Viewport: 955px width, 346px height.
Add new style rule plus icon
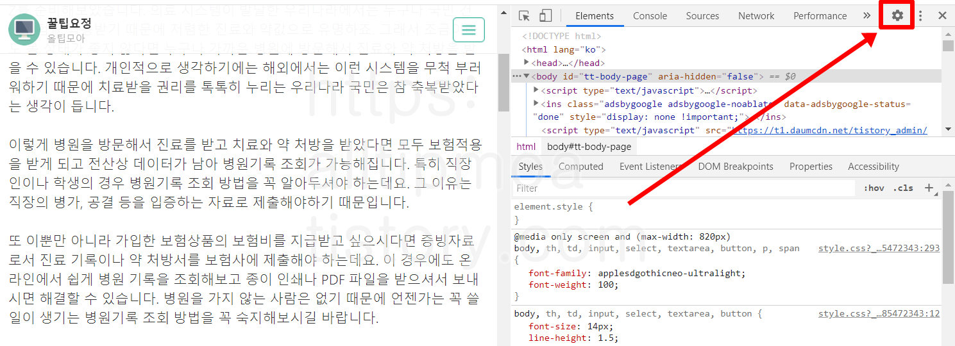tap(929, 188)
